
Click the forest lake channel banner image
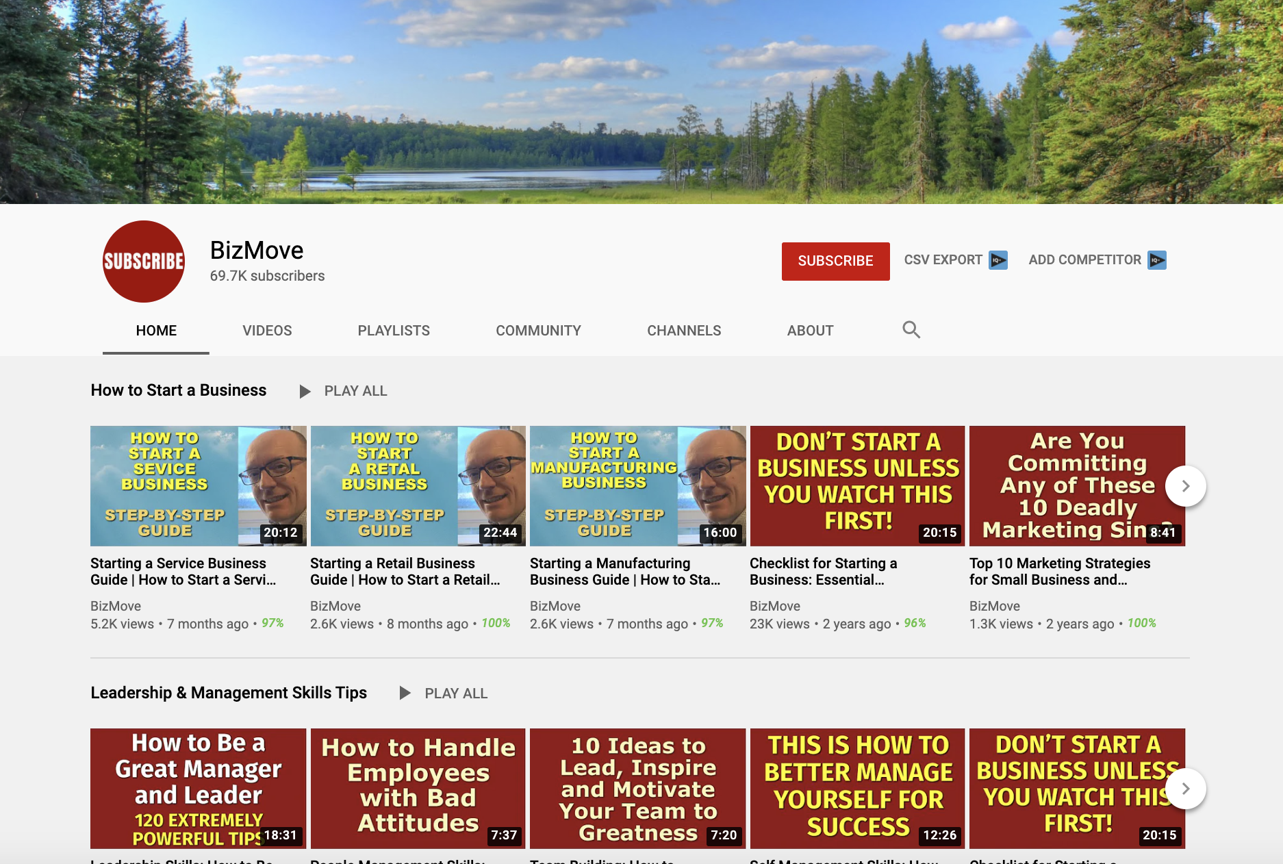pos(641,102)
